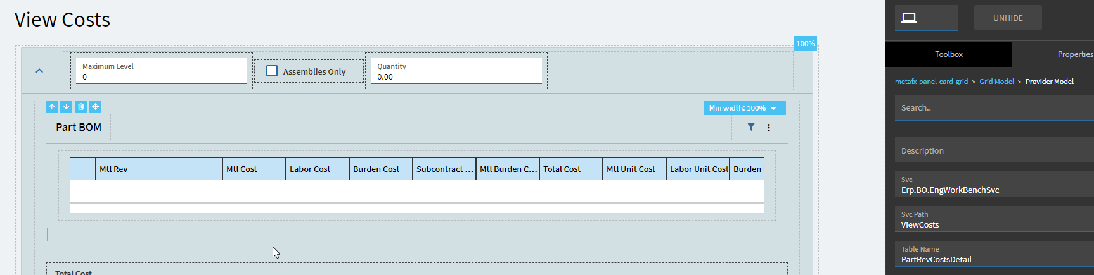Open the Min width: 100% dropdown
Viewport: 1094px width, 275px height.
click(x=744, y=108)
